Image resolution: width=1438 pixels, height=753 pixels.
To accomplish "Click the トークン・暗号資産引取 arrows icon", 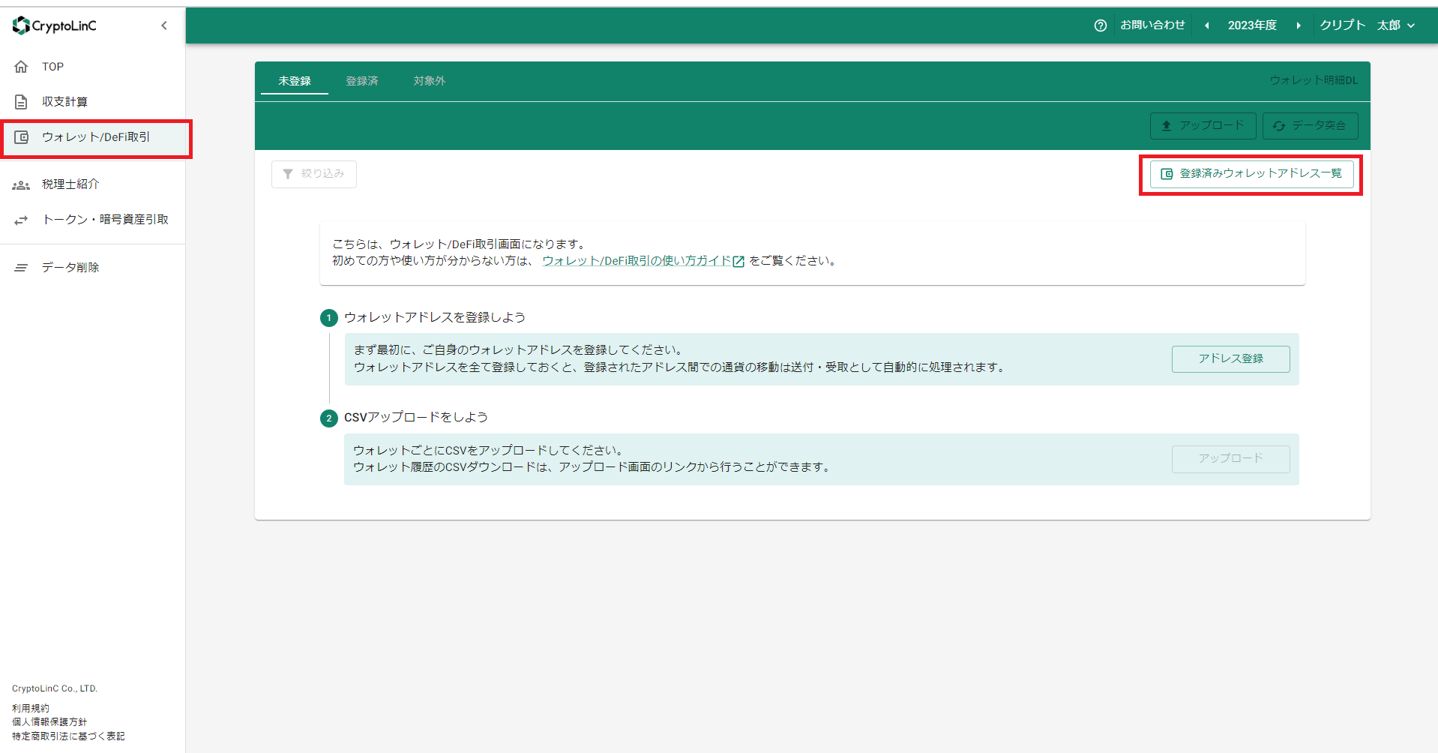I will (21, 219).
